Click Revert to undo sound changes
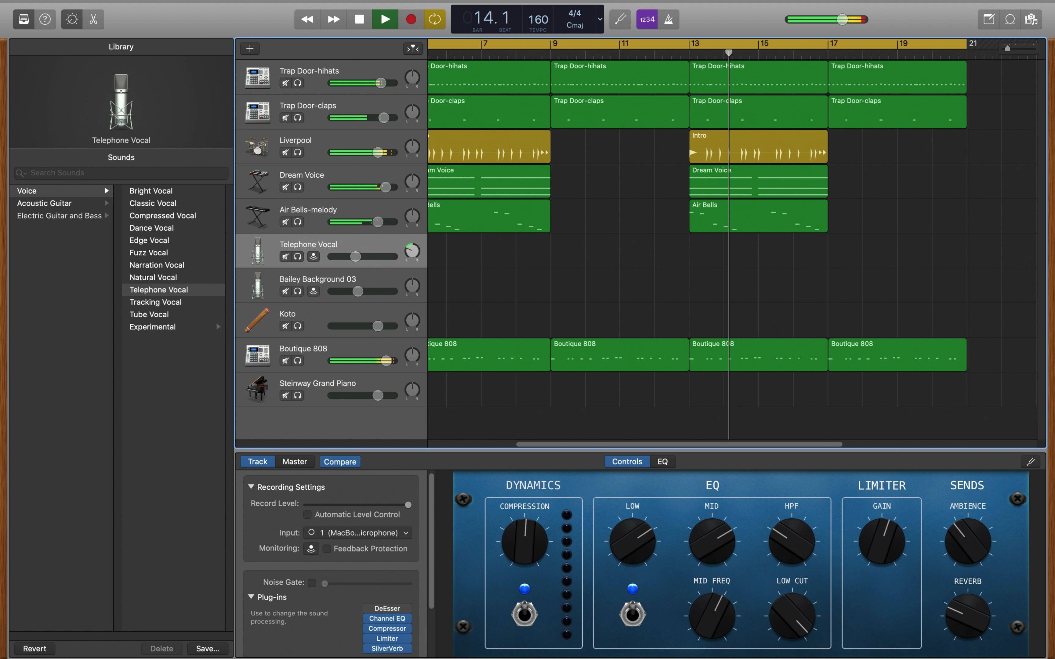Screen dimensions: 1055x659 (34, 648)
